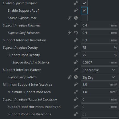Click link icon for Support Roof Line Directions
This screenshot has width=119, height=119.
tap(76, 114)
